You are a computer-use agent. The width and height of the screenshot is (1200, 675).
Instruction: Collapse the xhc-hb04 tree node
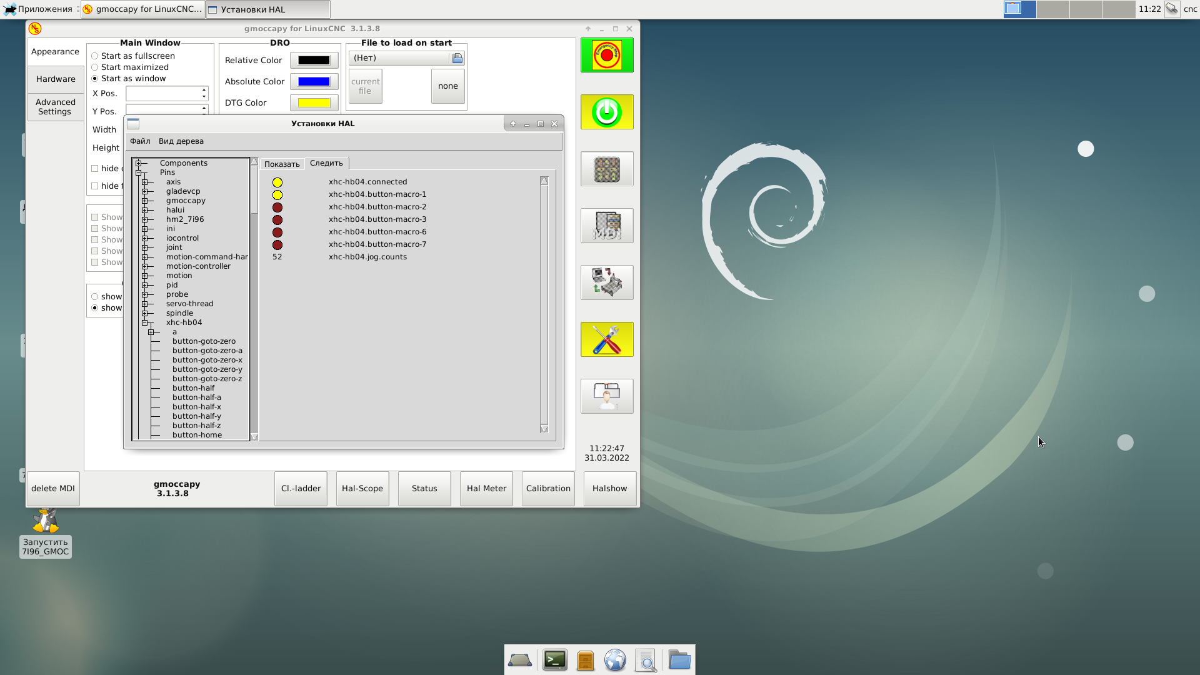coord(145,323)
